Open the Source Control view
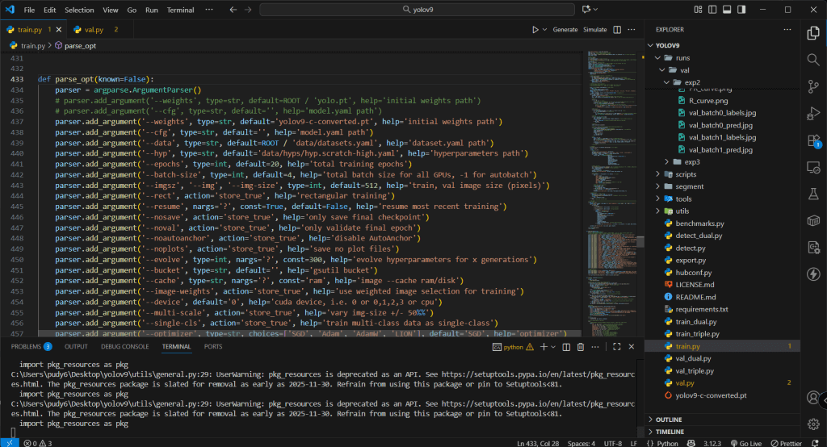This screenshot has width=827, height=447. (x=813, y=86)
